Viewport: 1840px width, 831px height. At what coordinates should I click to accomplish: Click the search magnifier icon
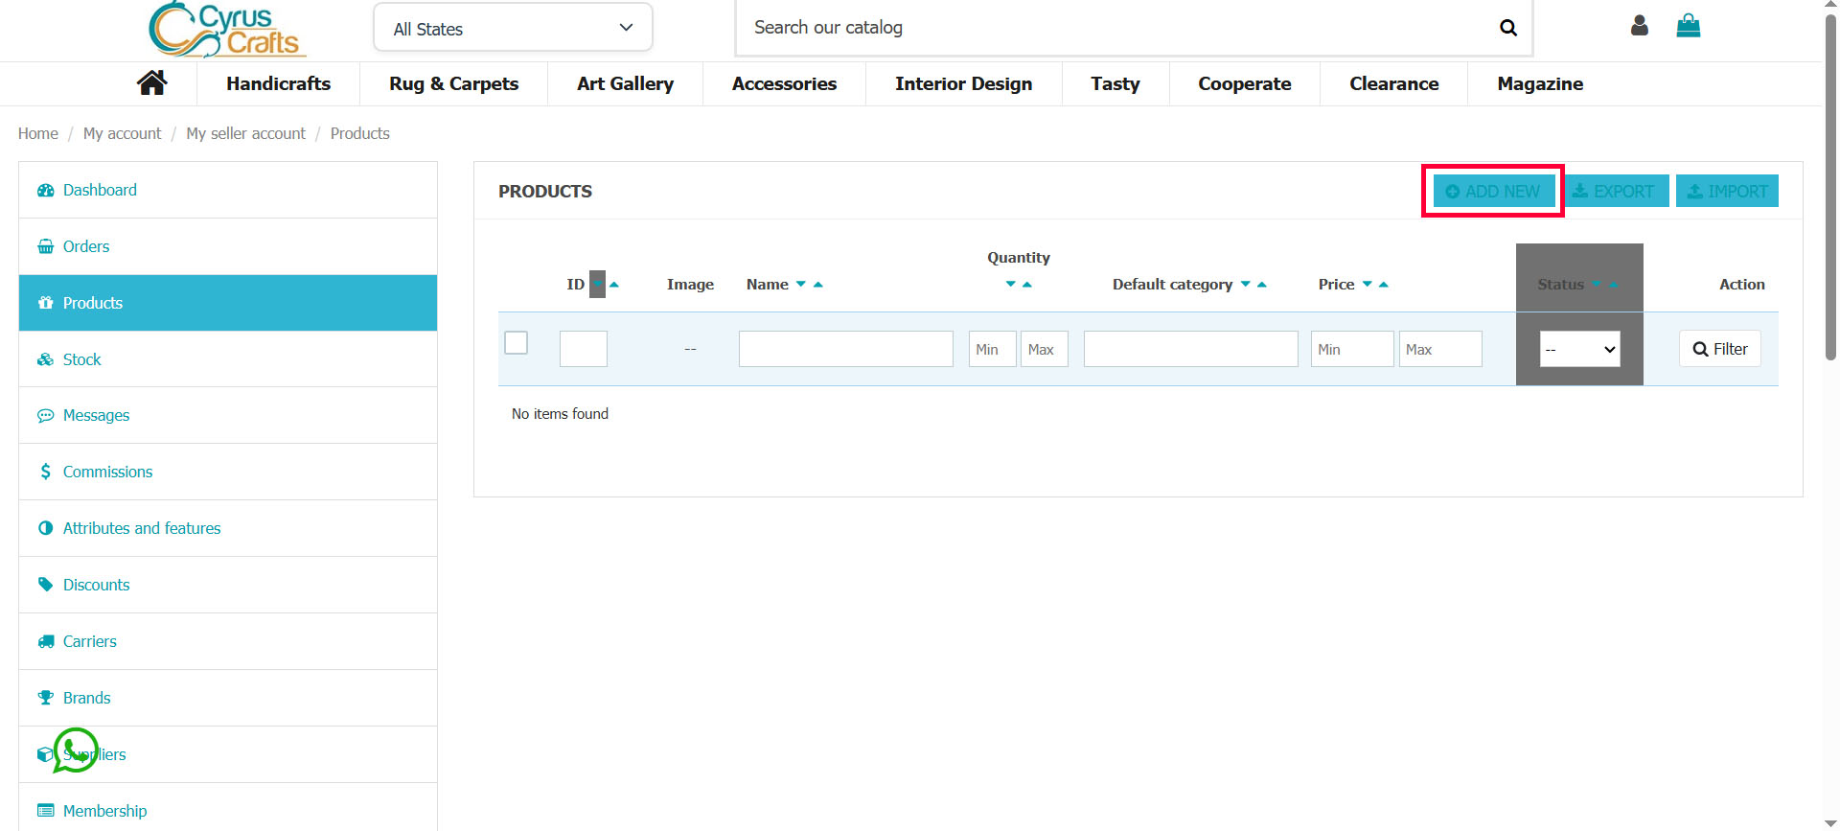coord(1507,28)
